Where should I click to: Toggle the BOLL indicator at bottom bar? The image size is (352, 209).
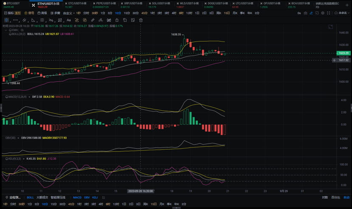click(x=30, y=198)
